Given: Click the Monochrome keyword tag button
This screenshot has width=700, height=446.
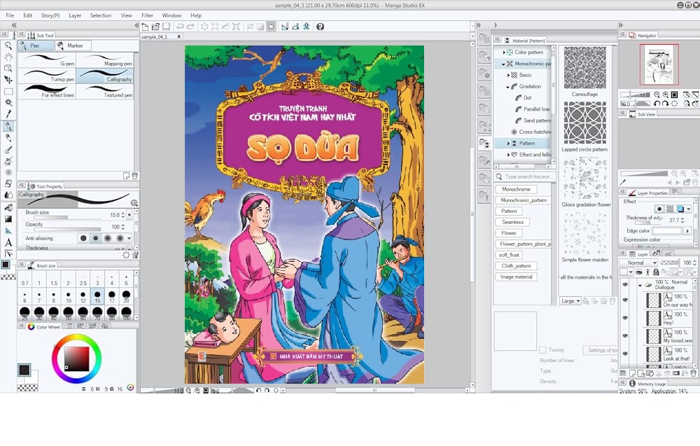Looking at the screenshot, I should coord(515,189).
